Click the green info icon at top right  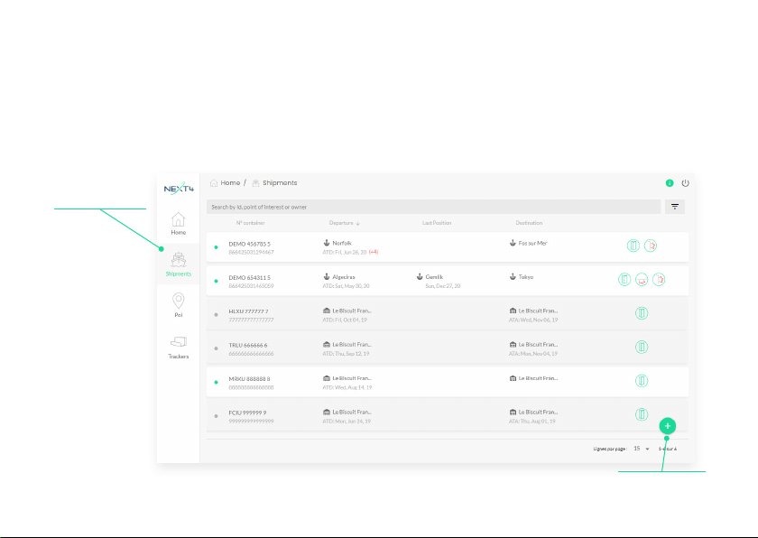670,183
